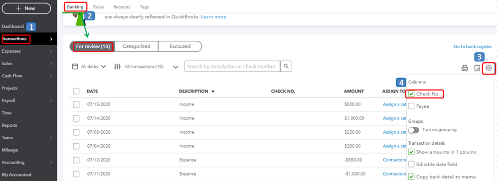Check the Editable date field option
498x181 pixels.
click(x=411, y=164)
